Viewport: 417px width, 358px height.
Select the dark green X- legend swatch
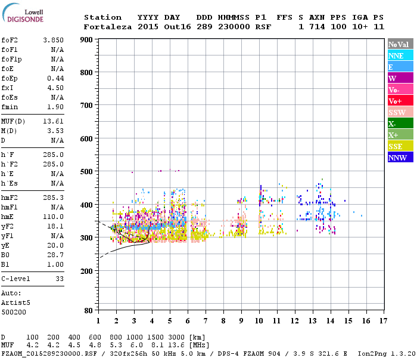coord(400,124)
